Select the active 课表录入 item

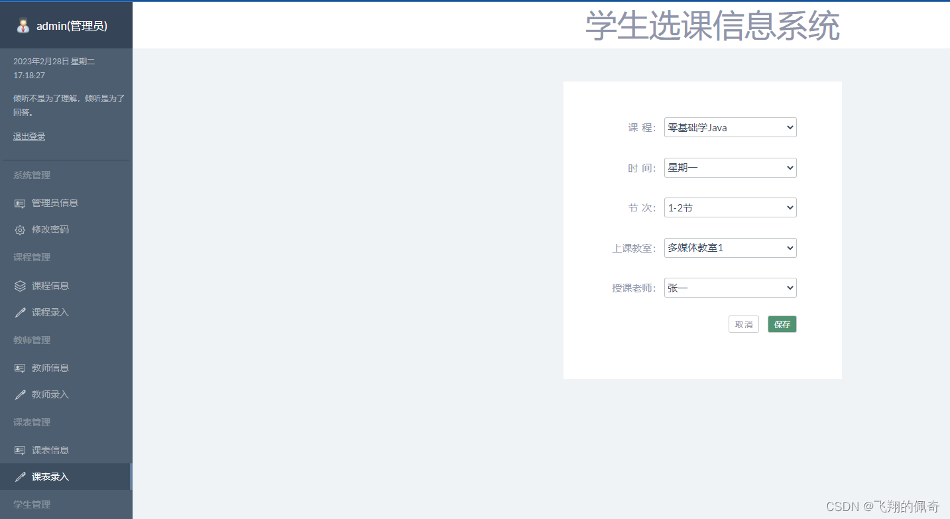(66, 477)
